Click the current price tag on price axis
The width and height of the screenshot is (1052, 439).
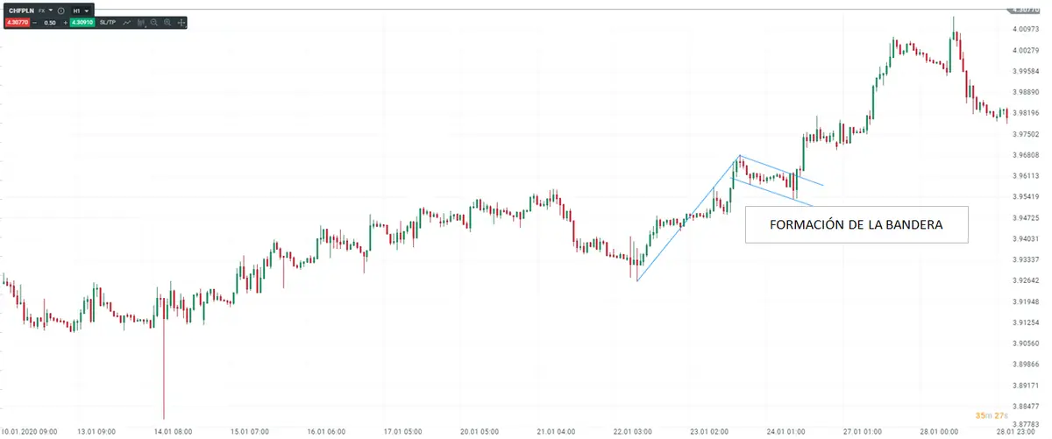[x=1024, y=10]
